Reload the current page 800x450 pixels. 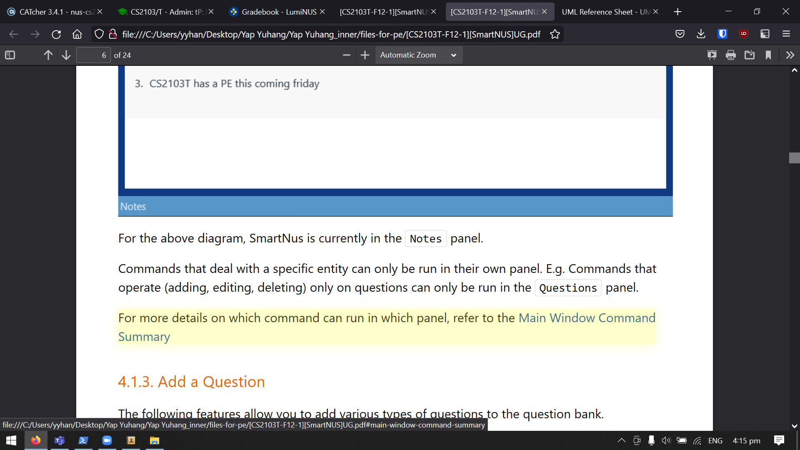(56, 34)
